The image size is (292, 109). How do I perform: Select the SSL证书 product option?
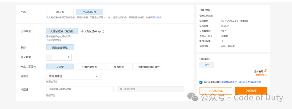[x=60, y=12]
